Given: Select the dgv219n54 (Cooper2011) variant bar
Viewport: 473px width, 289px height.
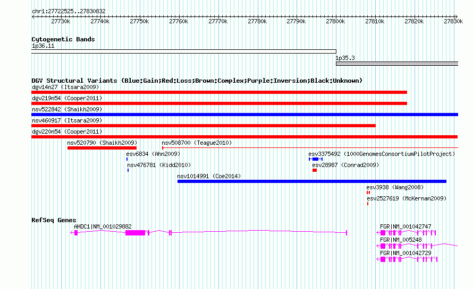Looking at the screenshot, I should click(x=219, y=103).
